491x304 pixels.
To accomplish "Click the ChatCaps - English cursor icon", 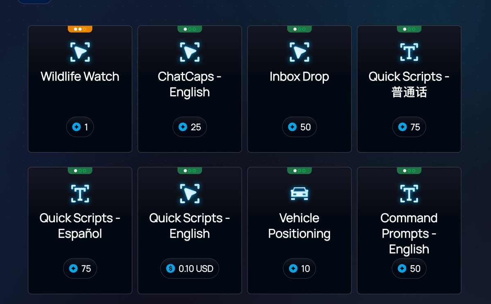I will pyautogui.click(x=190, y=52).
